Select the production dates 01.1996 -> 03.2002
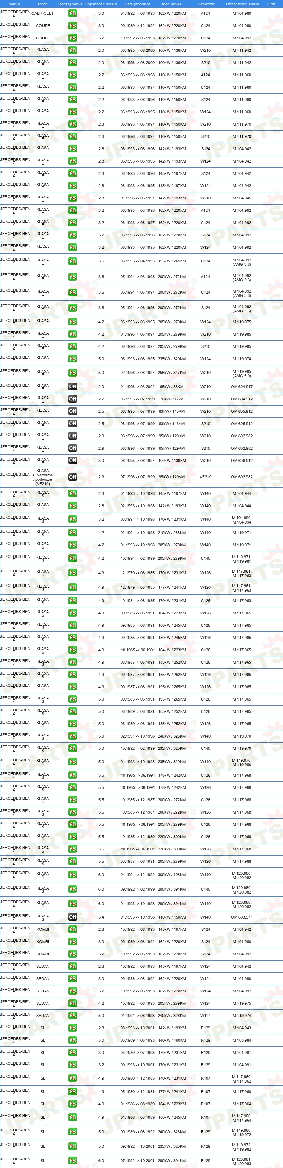Screen dimensions: 283x1168 click(138, 387)
